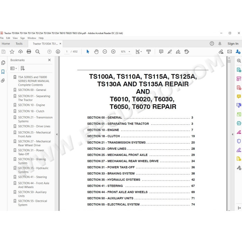
Task: Add the file to starred favorites
Action: point(12,52)
